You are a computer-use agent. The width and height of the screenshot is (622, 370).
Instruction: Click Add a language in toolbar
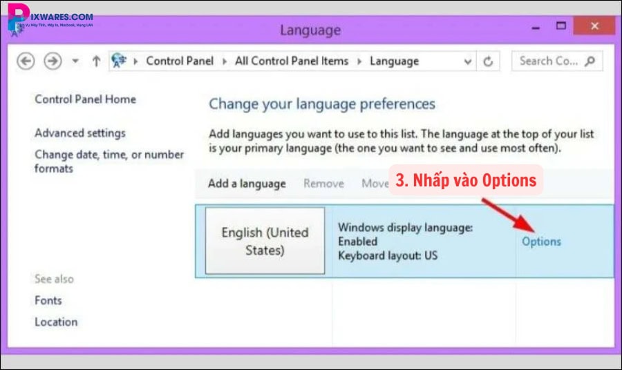pos(247,184)
